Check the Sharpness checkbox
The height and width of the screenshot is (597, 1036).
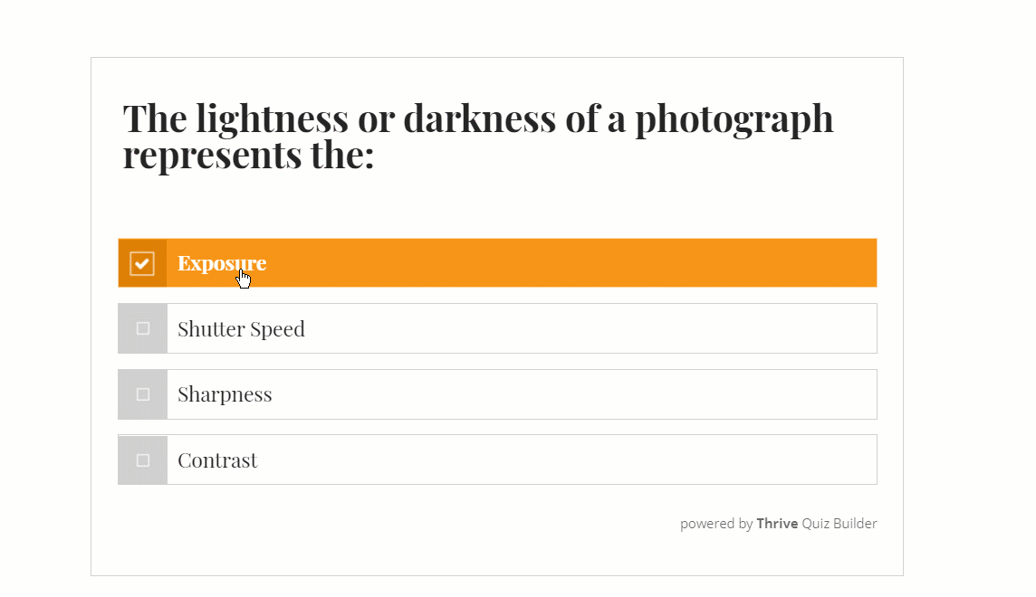[x=143, y=394]
